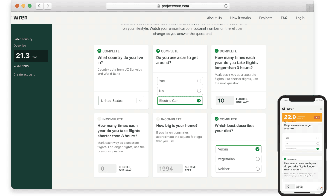The image size is (335, 196).
Task: Click the 'Which best describes your diet?' heading
Action: [234, 128]
